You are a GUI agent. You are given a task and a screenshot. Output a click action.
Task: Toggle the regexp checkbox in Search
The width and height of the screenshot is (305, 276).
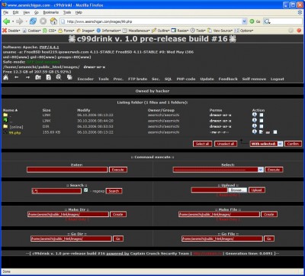point(85,190)
